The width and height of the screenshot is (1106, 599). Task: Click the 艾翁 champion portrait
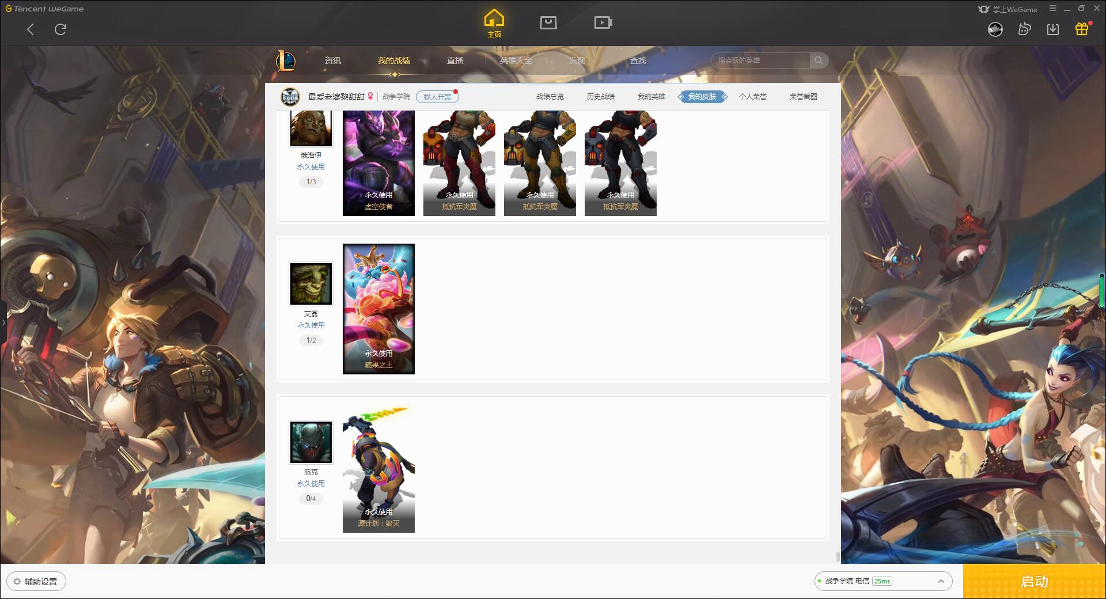click(x=311, y=284)
